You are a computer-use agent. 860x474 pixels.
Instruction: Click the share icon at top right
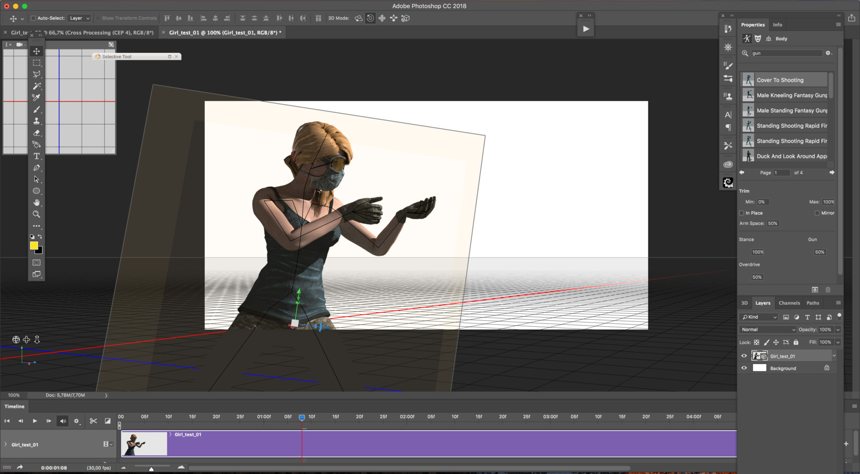[x=852, y=18]
